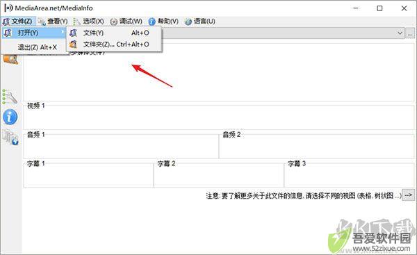This screenshot has height=255, width=417.
Task: Click the 音频 1 panel
Action: (121, 145)
